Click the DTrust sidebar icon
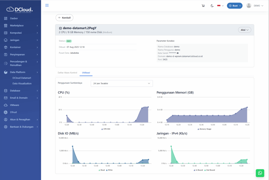 click(6, 112)
